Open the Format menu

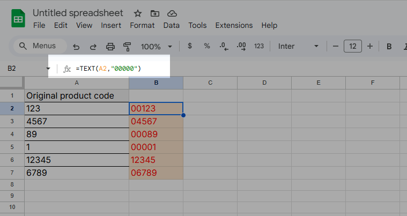click(142, 25)
